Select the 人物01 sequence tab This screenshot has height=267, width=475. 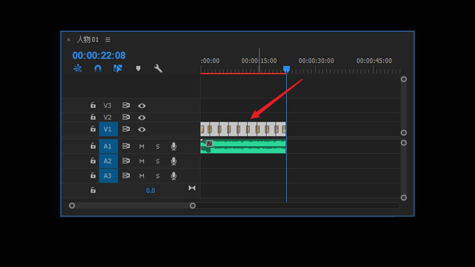tap(88, 40)
